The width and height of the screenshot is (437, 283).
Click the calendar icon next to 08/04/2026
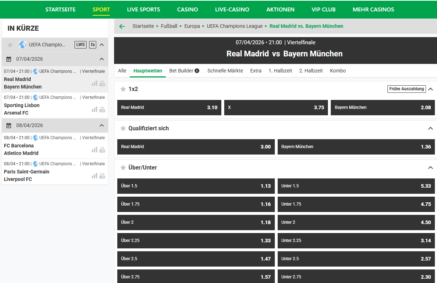(x=9, y=126)
